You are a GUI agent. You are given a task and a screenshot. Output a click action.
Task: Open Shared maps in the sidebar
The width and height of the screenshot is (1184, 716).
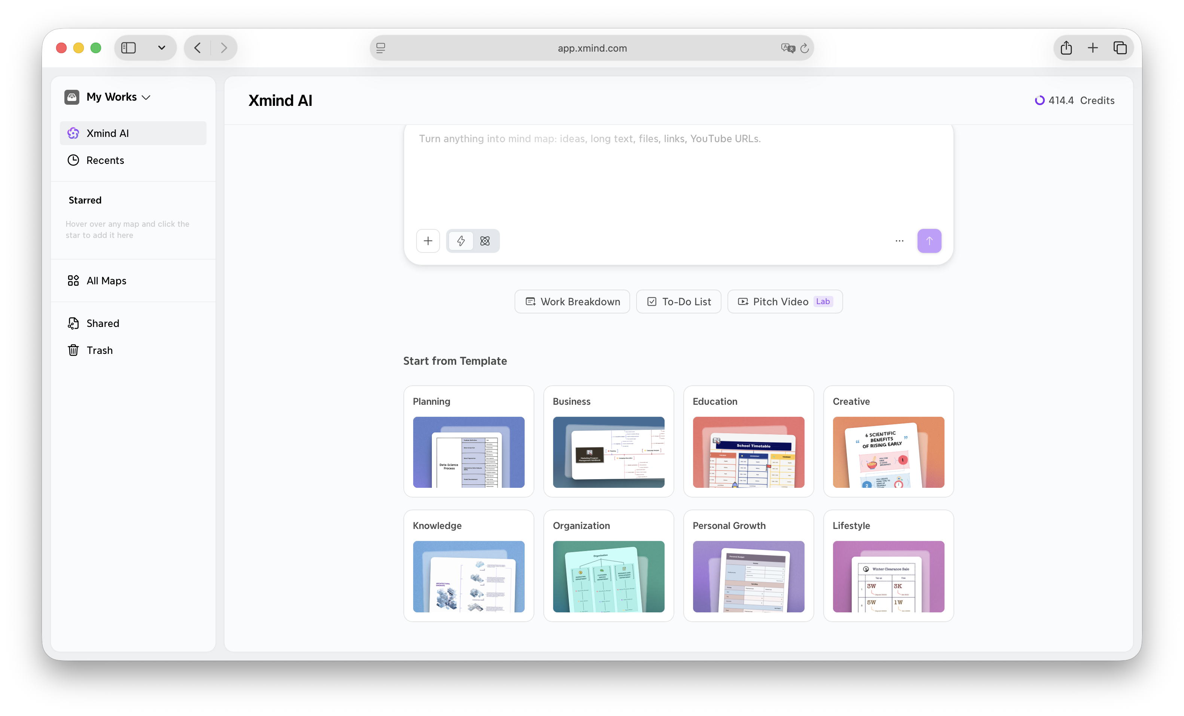(x=133, y=323)
